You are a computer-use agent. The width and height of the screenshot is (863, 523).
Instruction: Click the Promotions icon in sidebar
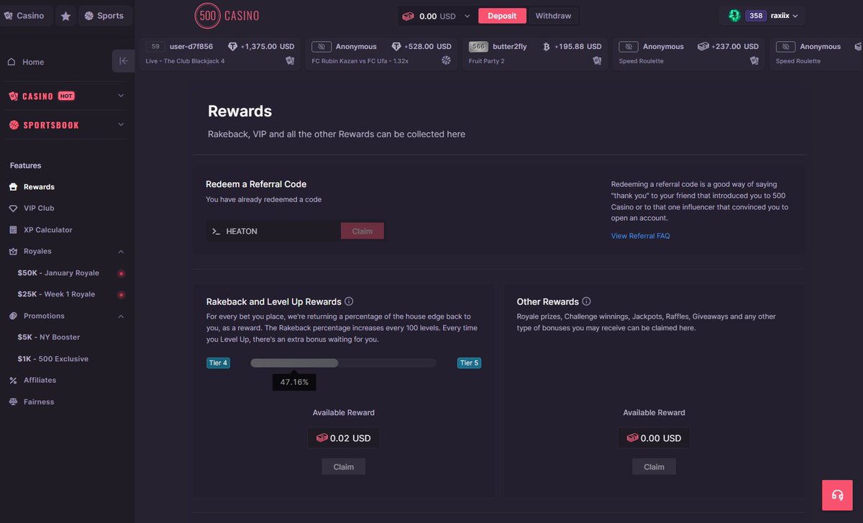[13, 316]
